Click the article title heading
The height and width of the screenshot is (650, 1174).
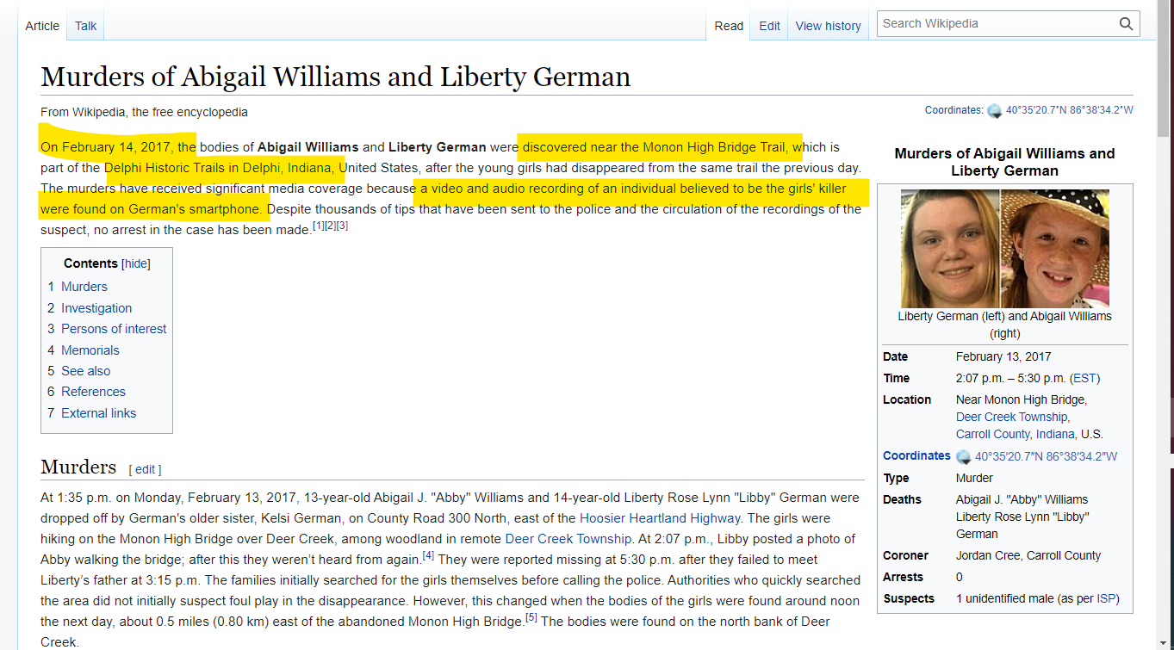(x=336, y=77)
